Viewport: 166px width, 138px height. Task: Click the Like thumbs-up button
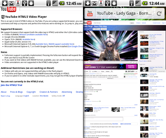point(86,71)
